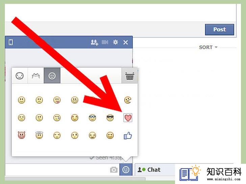The image size is (246, 184).
Task: Add friends to this chat
Action: (x=95, y=42)
